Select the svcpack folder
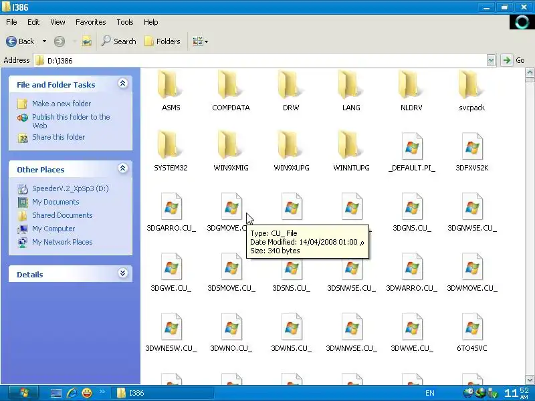 pyautogui.click(x=471, y=91)
